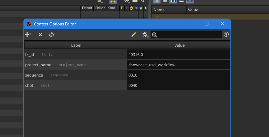Screen dimensions: 269x137
Task: Open the gear settings dropdown in editor
Action: 145,35
